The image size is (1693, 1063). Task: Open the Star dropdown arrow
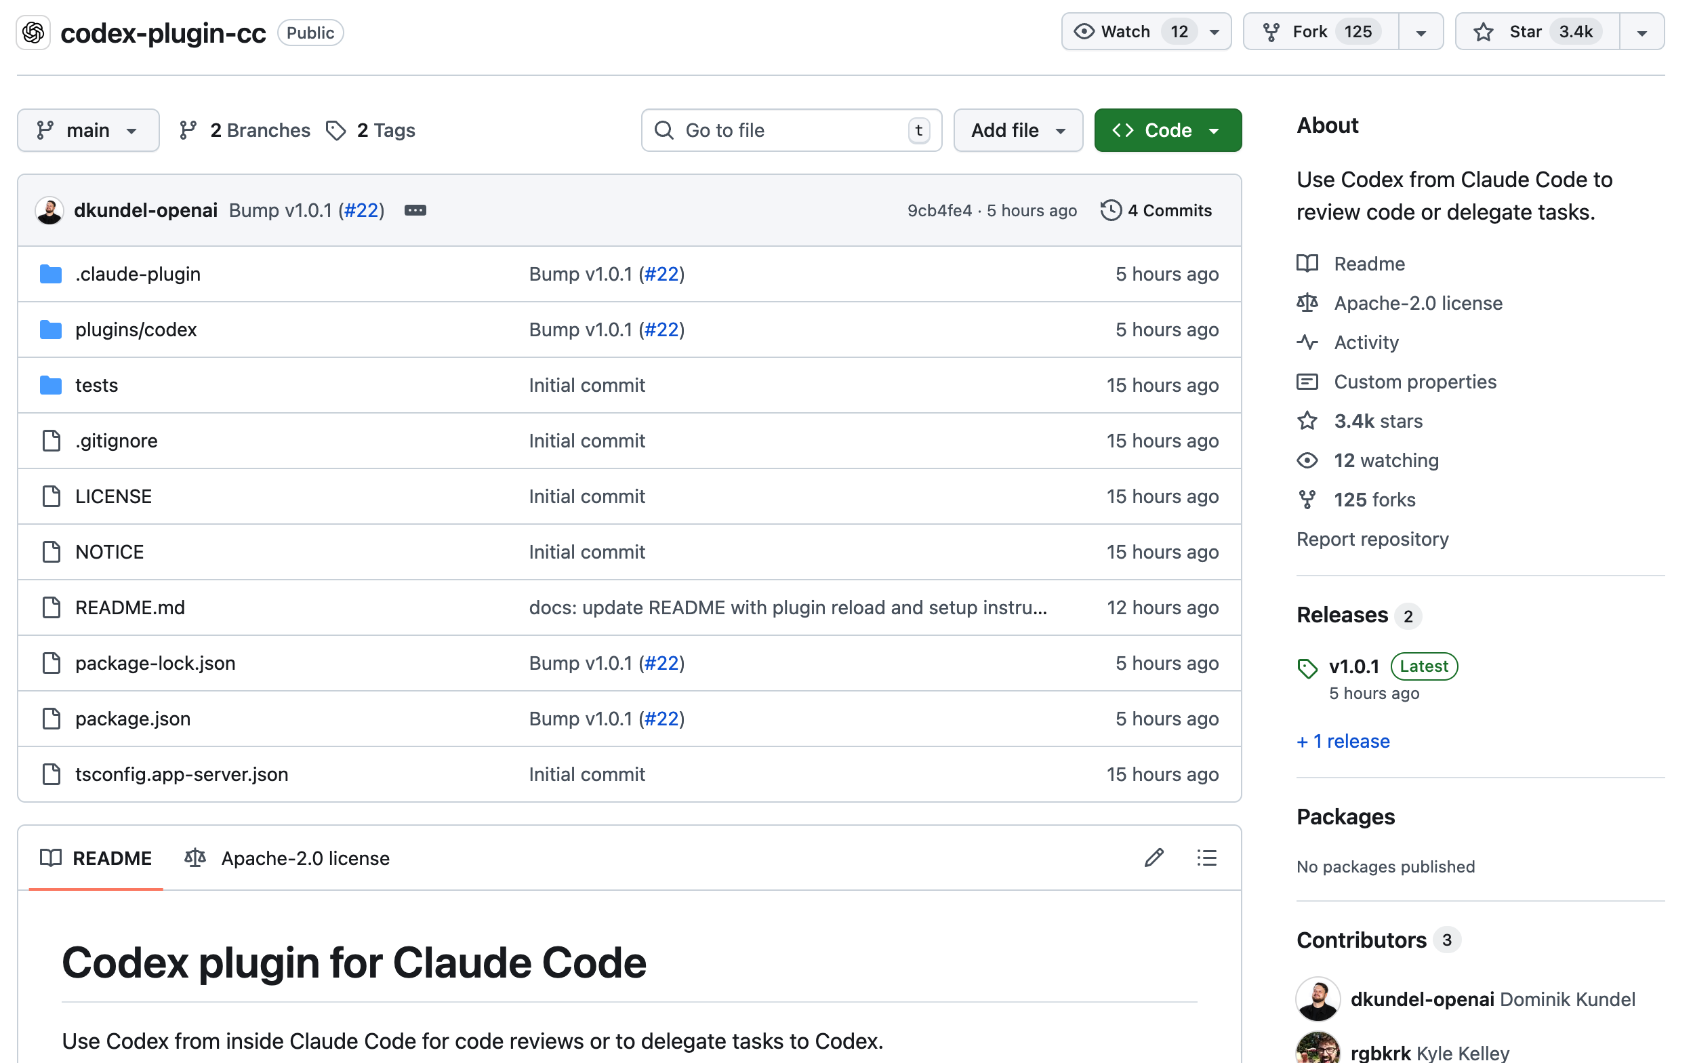tap(1641, 31)
